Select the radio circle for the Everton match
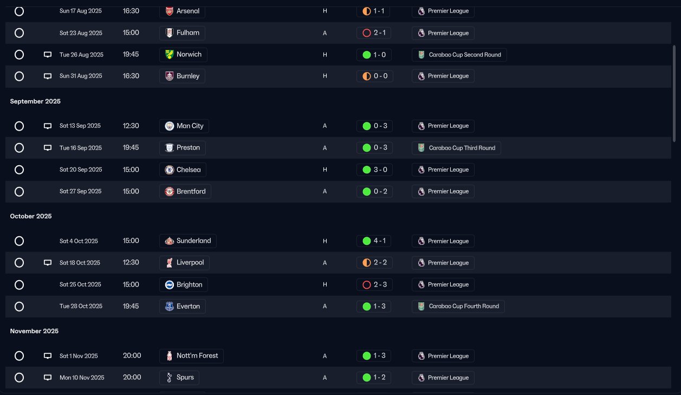The width and height of the screenshot is (681, 395). [19, 307]
